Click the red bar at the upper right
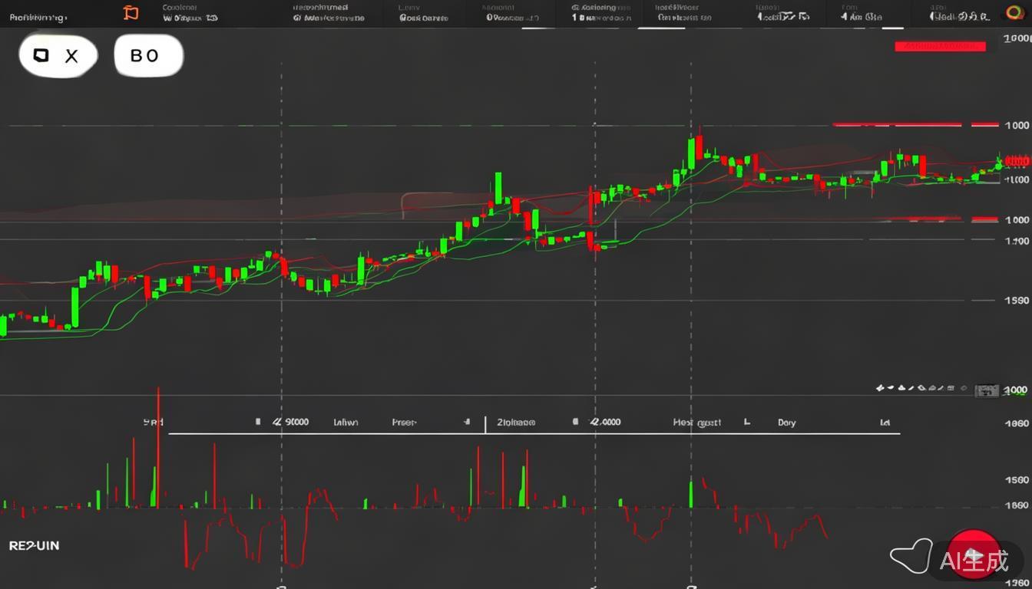 tap(940, 47)
